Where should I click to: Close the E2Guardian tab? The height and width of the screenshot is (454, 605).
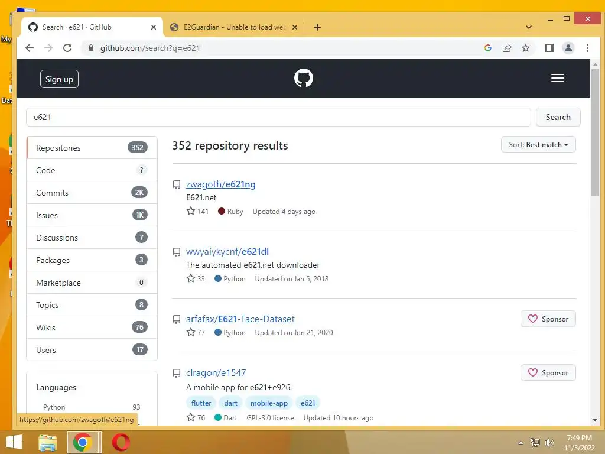pos(295,27)
